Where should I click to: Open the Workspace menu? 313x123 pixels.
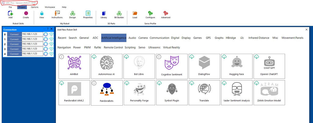click(50, 7)
